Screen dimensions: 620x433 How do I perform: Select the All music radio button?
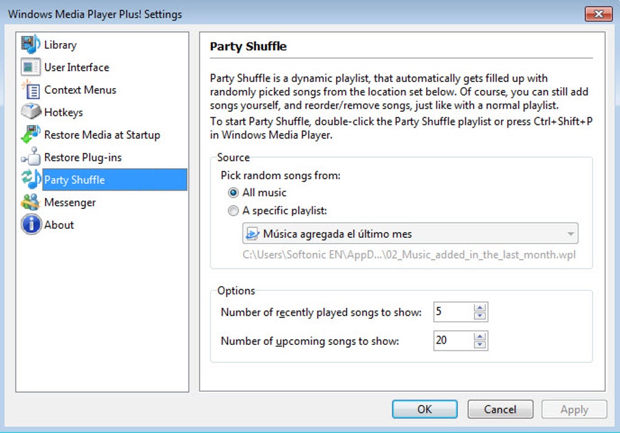[x=233, y=193]
